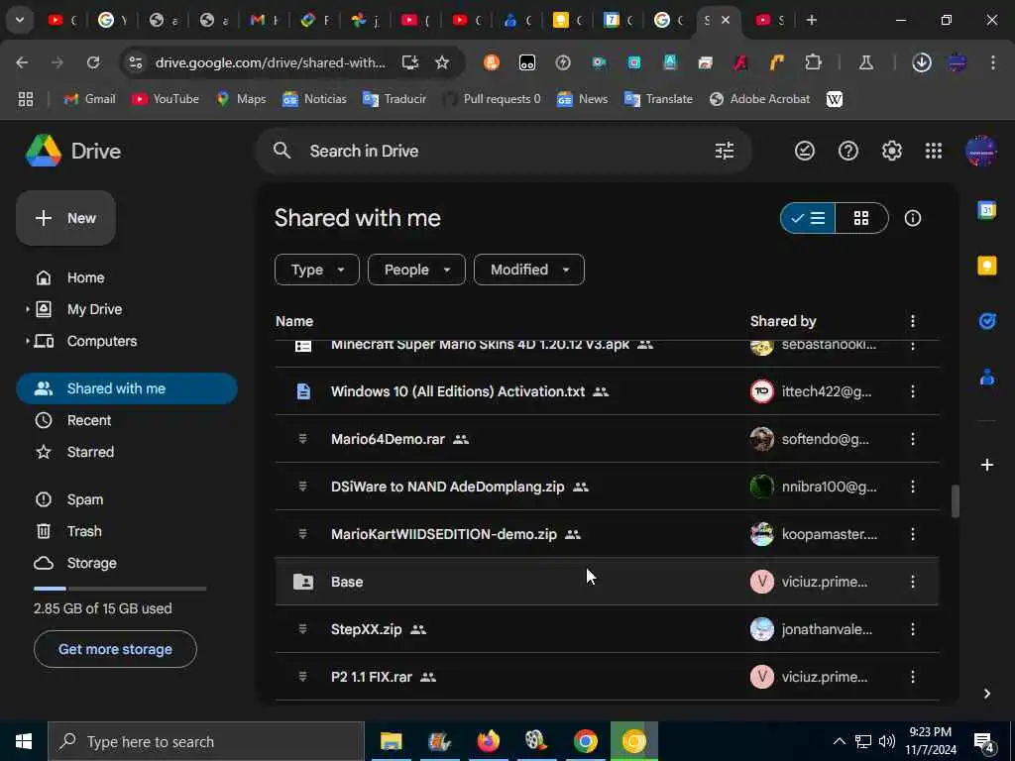Image resolution: width=1015 pixels, height=761 pixels.
Task: Open the Modified filter dropdown
Action: (x=529, y=270)
